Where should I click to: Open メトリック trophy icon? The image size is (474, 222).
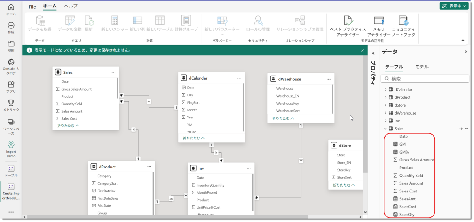click(x=11, y=105)
